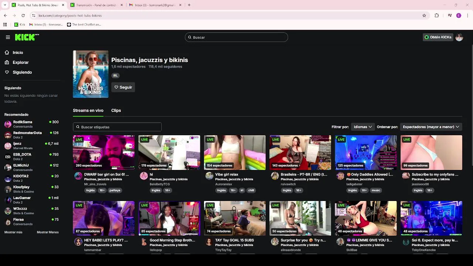Image resolution: width=473 pixels, height=266 pixels.
Task: Click the 1,6 mil espectadores text
Action: [x=128, y=66]
